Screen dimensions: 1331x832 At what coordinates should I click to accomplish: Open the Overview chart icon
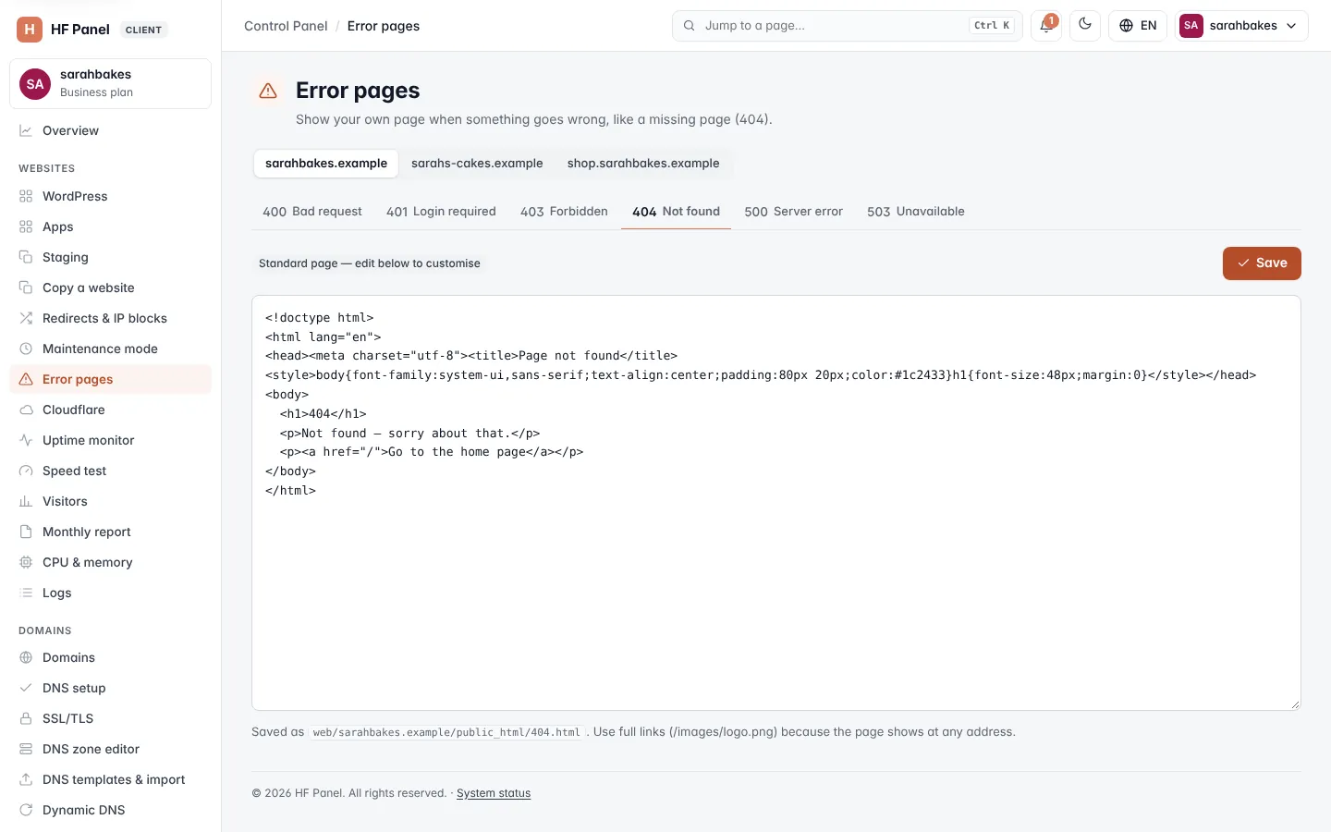[26, 130]
